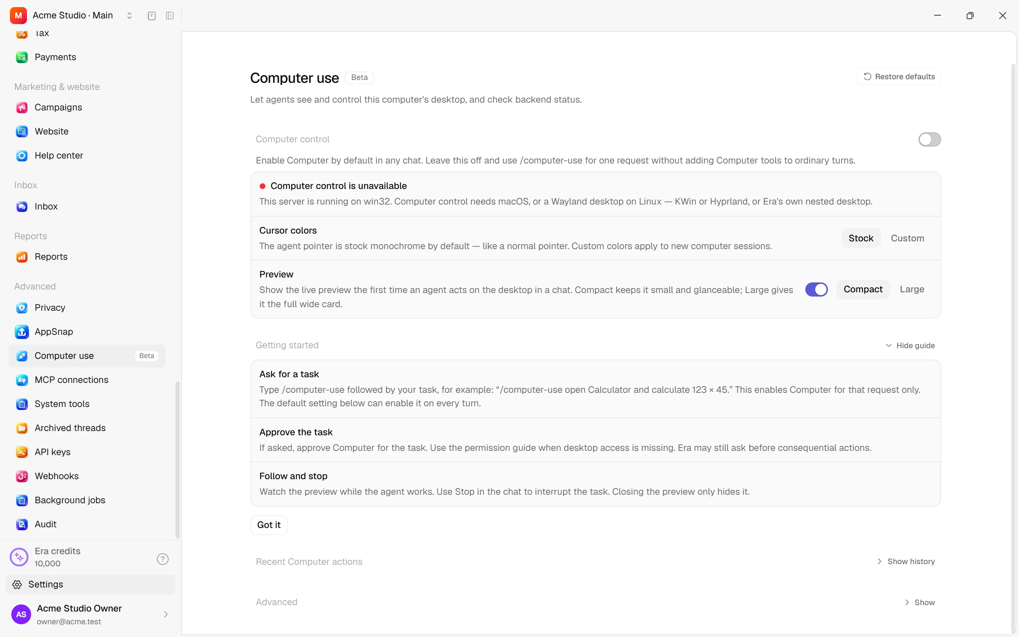Select the Website icon in sidebar
This screenshot has width=1019, height=637.
(22, 131)
